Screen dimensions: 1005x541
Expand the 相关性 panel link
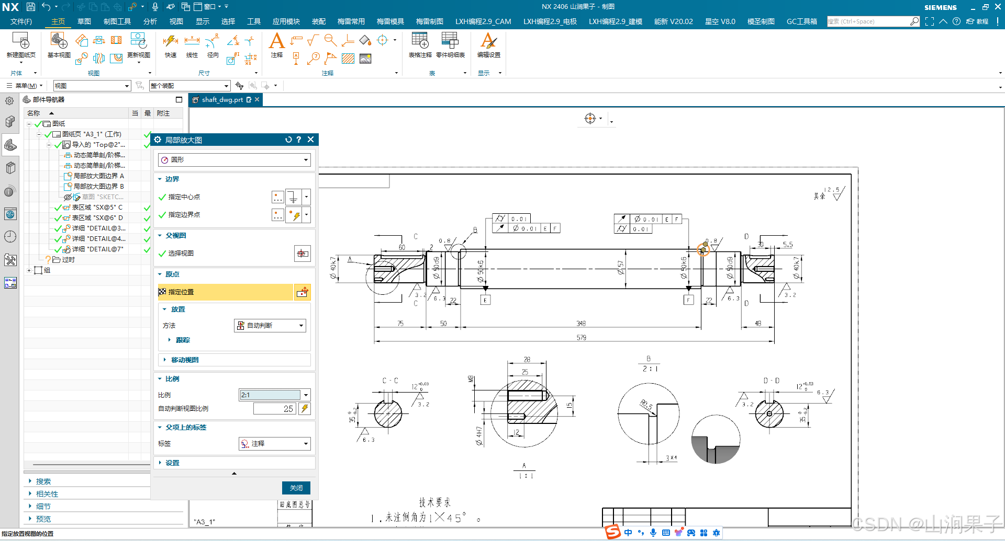pyautogui.click(x=47, y=494)
